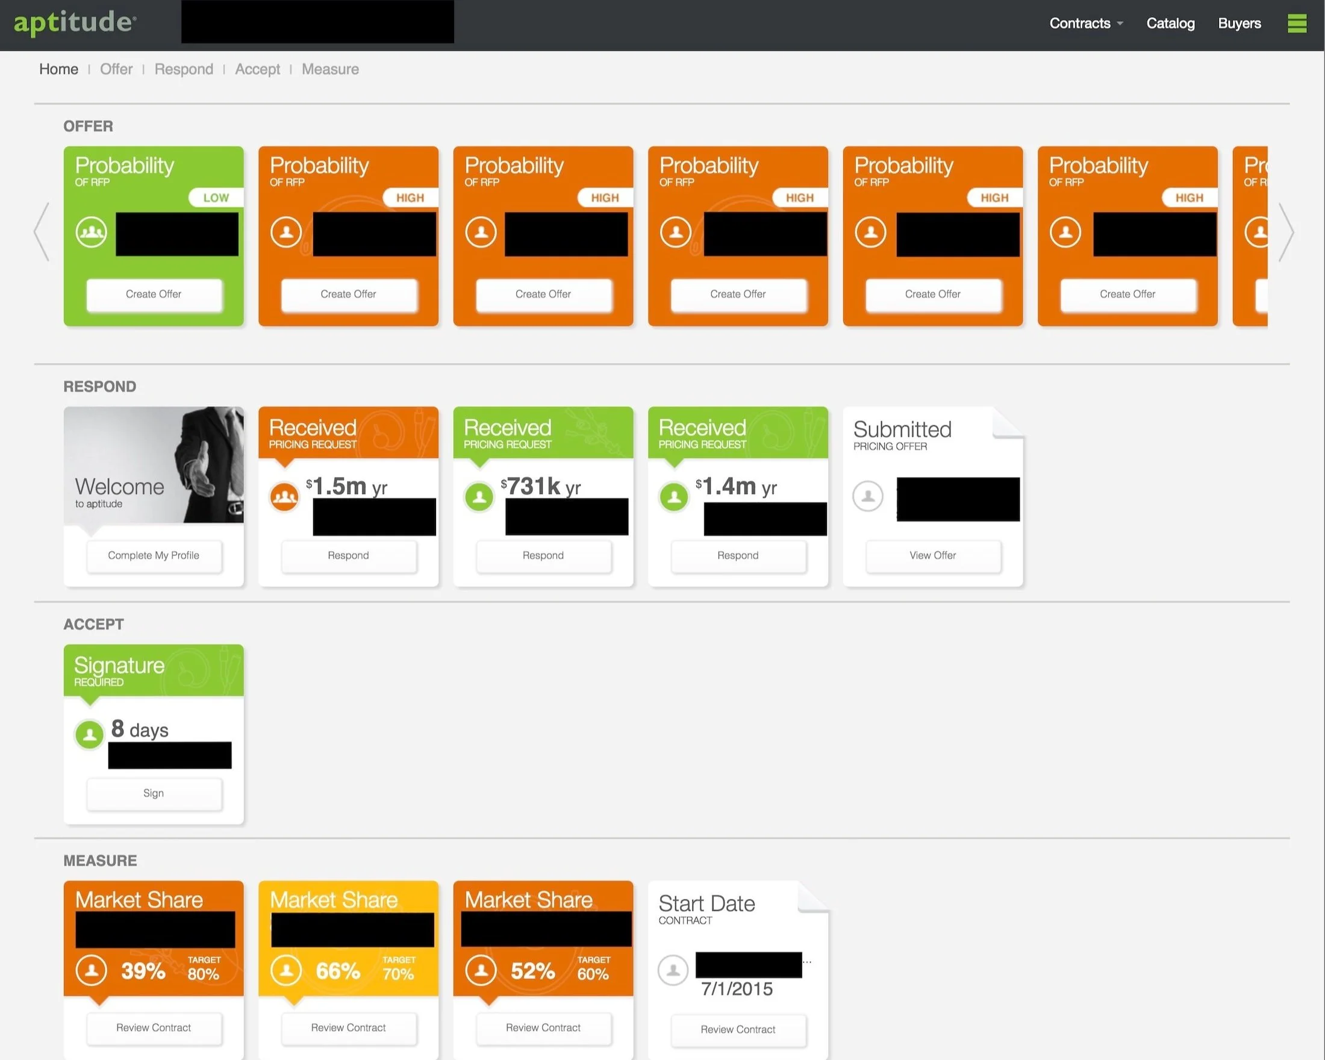Respond to the $731k pricing request

pos(543,555)
